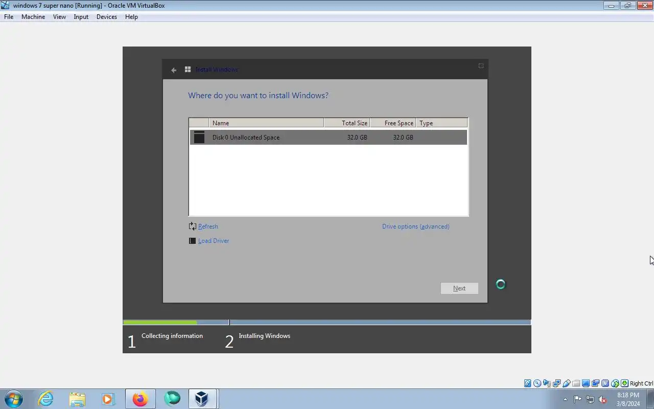Image resolution: width=654 pixels, height=409 pixels.
Task: Click the Installing Windows step label
Action: tap(264, 336)
